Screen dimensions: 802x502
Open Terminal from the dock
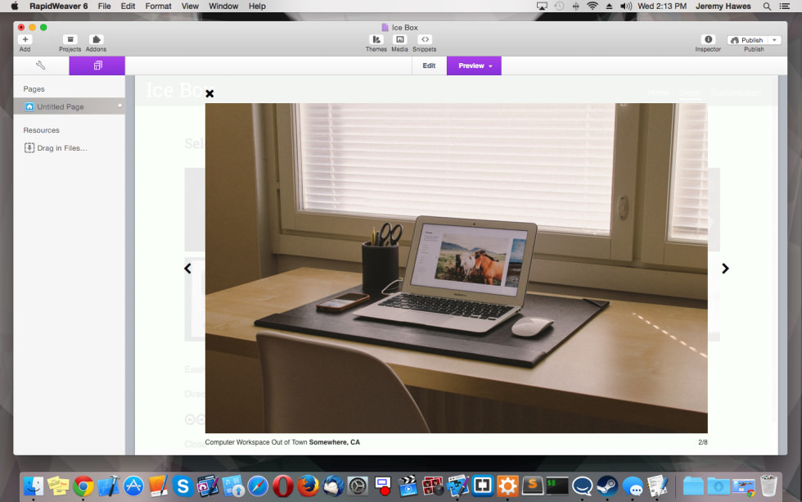coord(557,486)
